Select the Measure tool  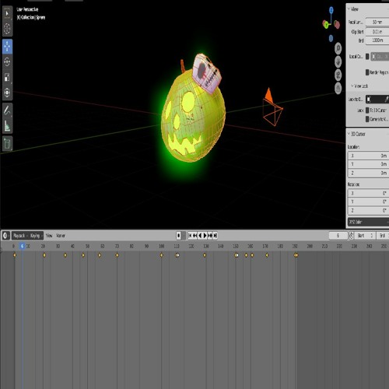(7, 126)
